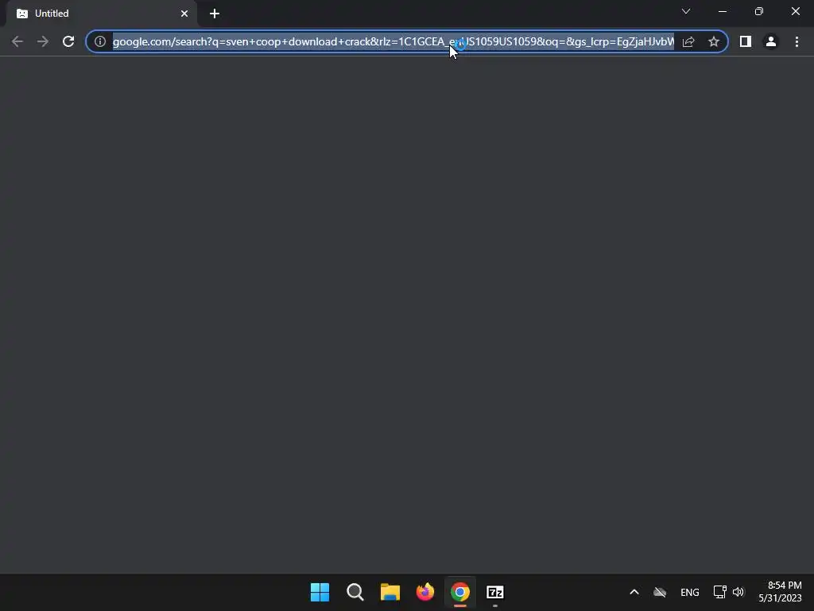The image size is (814, 611).
Task: Share this page icon
Action: [x=688, y=41]
